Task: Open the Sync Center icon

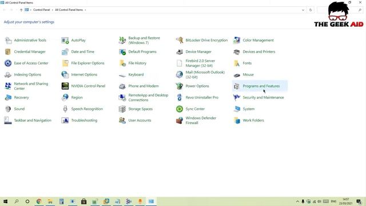Action: click(180, 109)
